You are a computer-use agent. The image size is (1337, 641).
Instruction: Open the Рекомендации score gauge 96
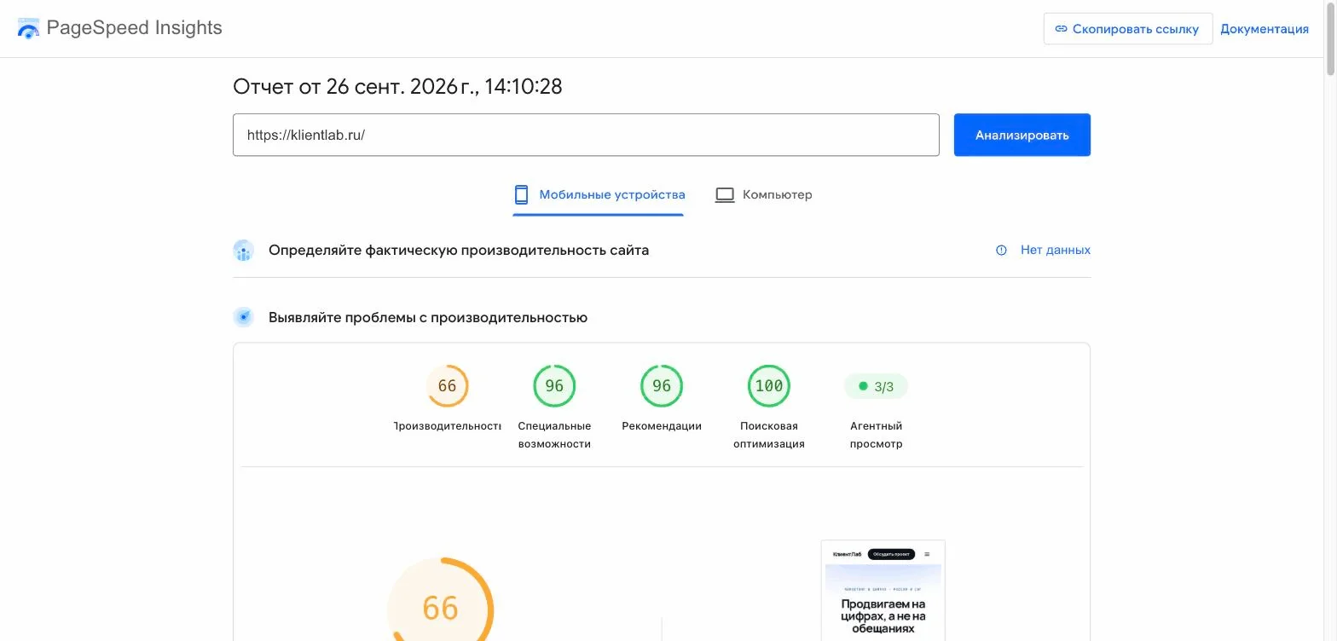click(662, 386)
